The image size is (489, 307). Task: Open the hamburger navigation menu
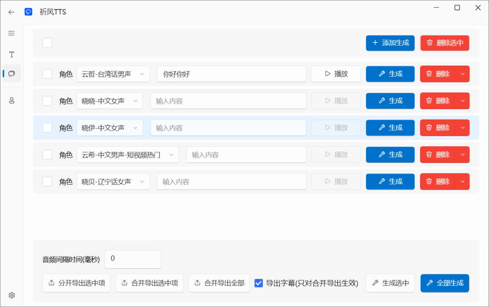[x=11, y=33]
